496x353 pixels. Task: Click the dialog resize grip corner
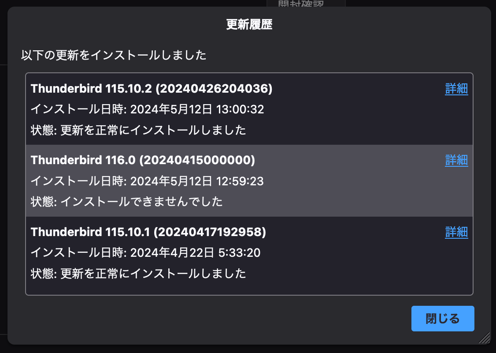(x=485, y=338)
